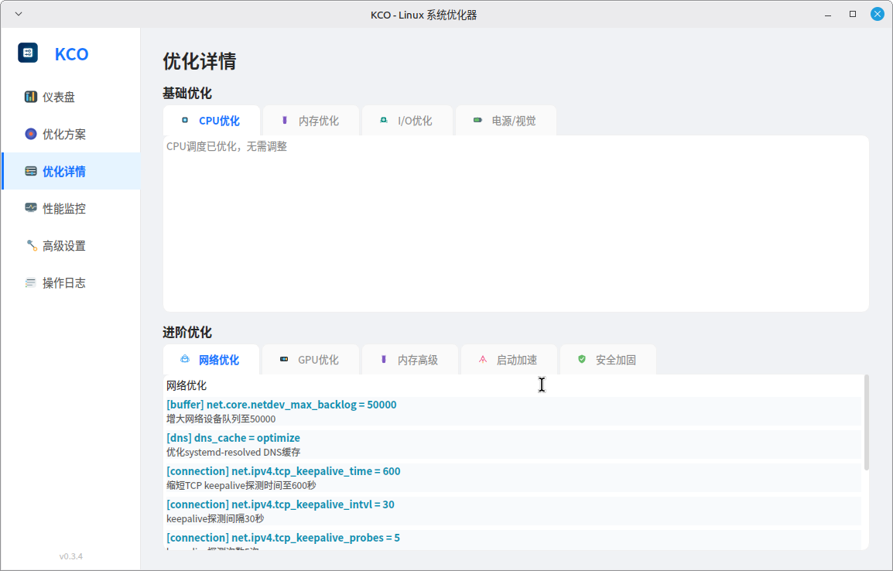Image resolution: width=893 pixels, height=571 pixels.
Task: Click the KCO logo icon
Action: (x=28, y=53)
